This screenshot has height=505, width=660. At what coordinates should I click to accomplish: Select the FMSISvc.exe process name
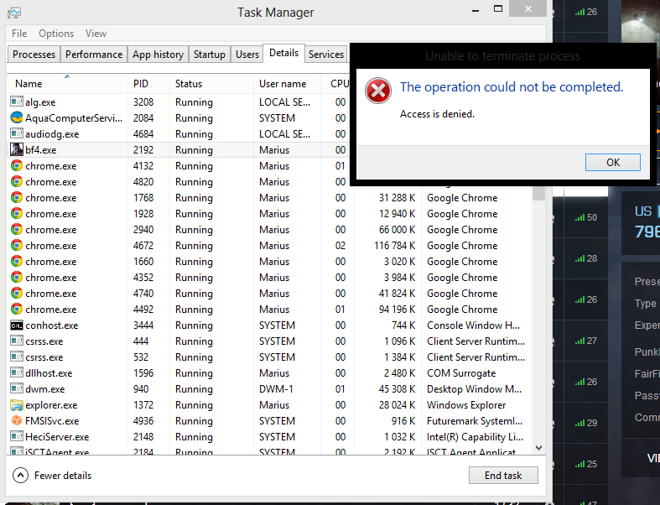(52, 421)
